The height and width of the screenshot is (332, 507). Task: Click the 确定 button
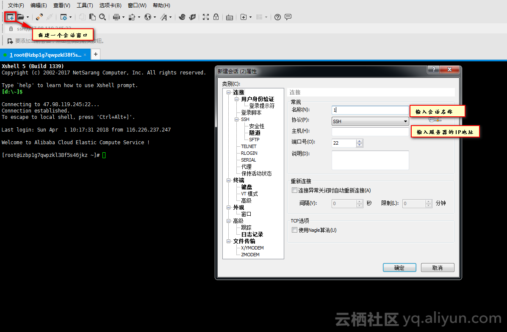pyautogui.click(x=399, y=268)
